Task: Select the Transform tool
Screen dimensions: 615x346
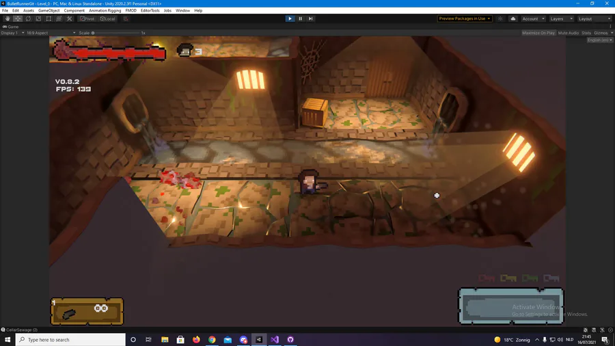Action: click(59, 18)
